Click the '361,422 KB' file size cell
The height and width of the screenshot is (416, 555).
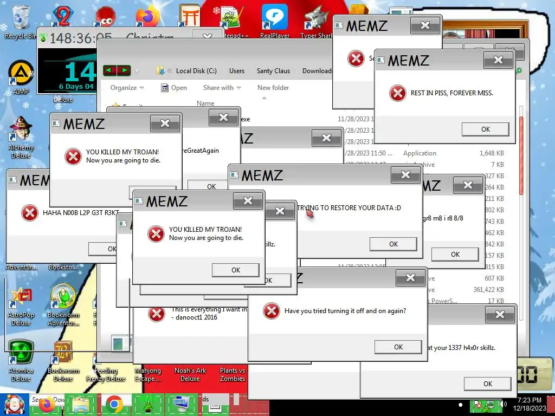click(x=488, y=289)
